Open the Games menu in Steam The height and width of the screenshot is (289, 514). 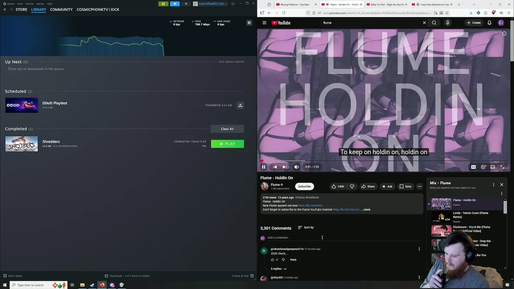pyautogui.click(x=40, y=4)
